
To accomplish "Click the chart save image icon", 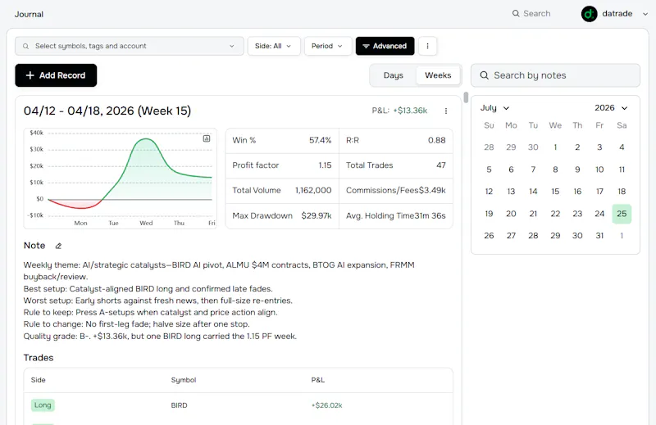I will pos(207,138).
